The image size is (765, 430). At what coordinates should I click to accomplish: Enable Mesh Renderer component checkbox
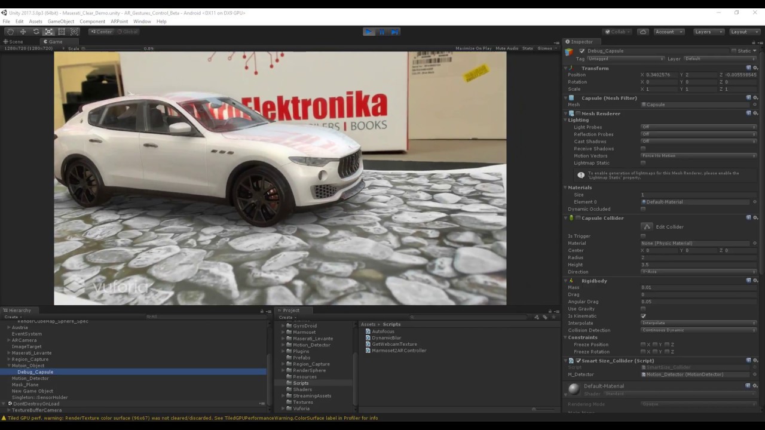click(578, 113)
